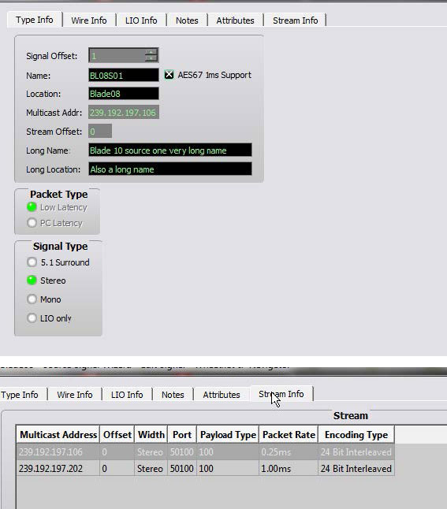The width and height of the screenshot is (447, 509).
Task: Switch to the top LIO Info tab
Action: pyautogui.click(x=141, y=20)
